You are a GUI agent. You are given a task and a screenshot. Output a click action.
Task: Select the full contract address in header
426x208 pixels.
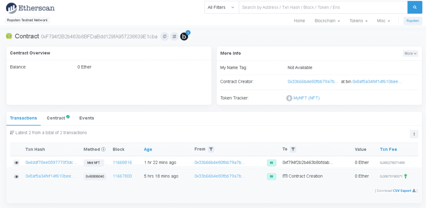tap(99, 36)
